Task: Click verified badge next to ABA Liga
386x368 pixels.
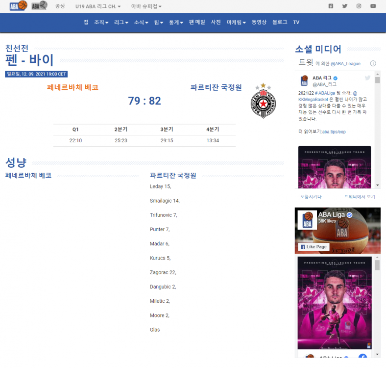Action: [x=349, y=215]
